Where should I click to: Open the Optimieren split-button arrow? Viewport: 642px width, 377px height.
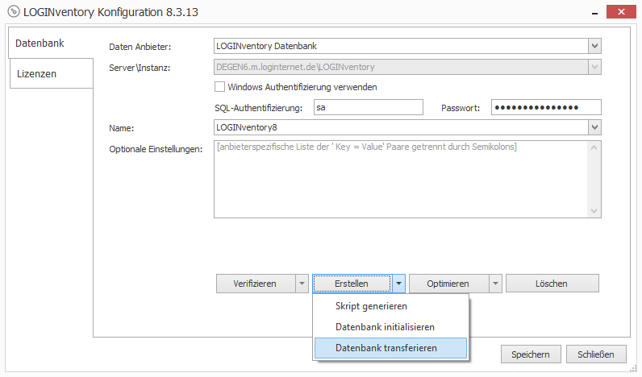(495, 284)
